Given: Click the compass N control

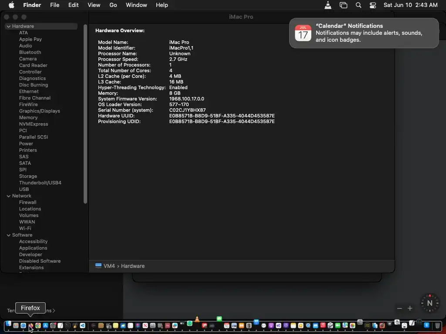Looking at the screenshot, I should (x=430, y=303).
